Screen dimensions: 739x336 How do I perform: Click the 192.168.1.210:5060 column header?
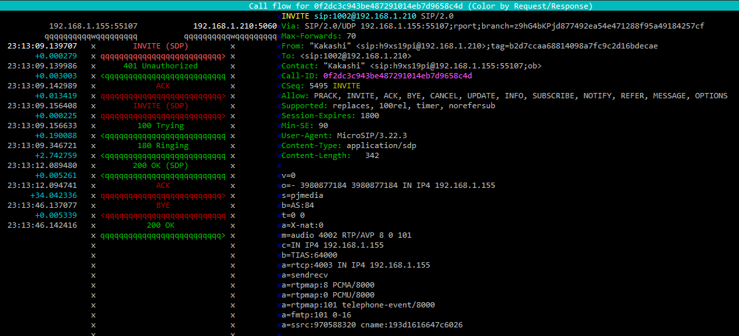tap(235, 26)
